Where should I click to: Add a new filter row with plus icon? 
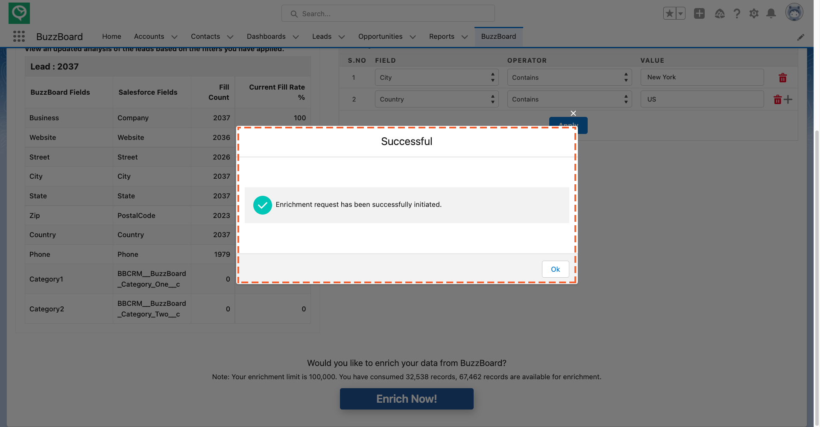click(x=788, y=99)
